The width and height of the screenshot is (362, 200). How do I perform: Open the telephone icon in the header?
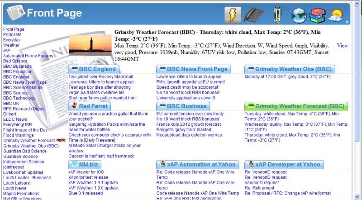point(254,15)
